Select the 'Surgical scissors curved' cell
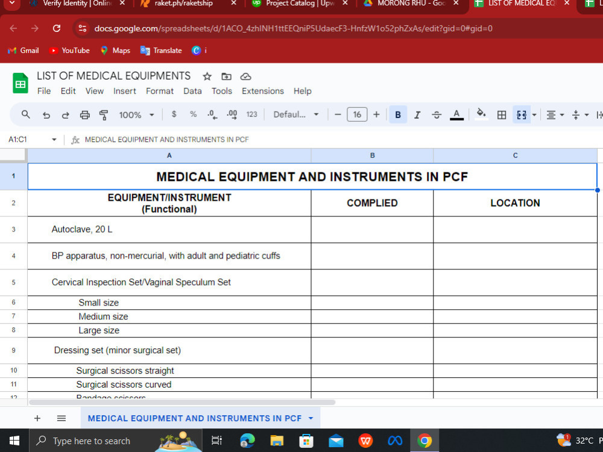The width and height of the screenshot is (603, 452). pos(169,385)
